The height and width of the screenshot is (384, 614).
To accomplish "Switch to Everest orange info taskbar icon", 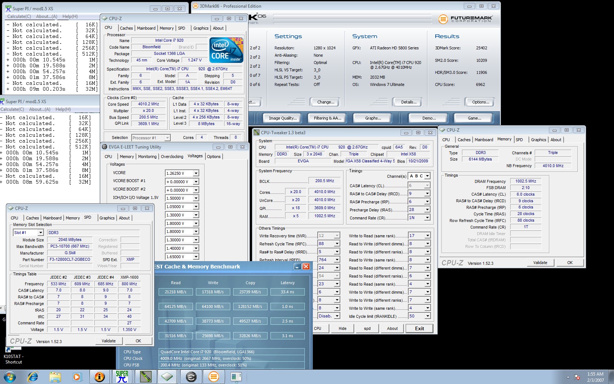I will [99, 376].
